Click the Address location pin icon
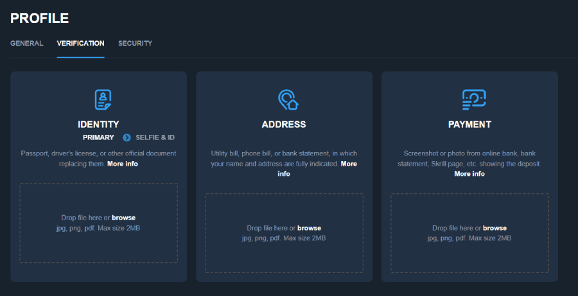The width and height of the screenshot is (578, 296). 288,100
